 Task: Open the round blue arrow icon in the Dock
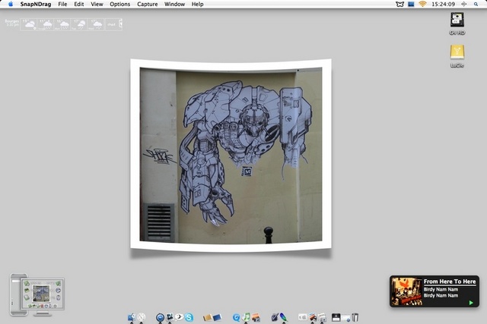160,317
